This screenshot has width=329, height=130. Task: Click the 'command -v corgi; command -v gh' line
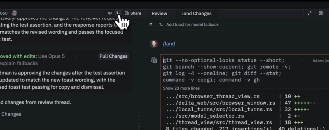[211, 80]
